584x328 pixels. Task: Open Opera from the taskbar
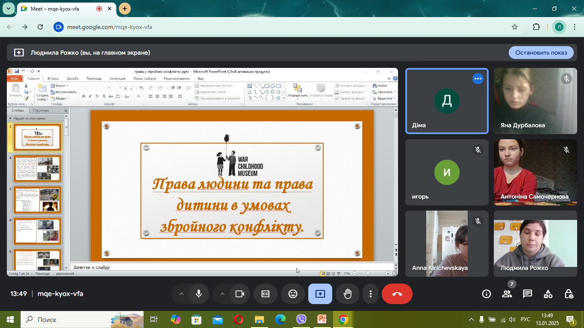pos(239,319)
